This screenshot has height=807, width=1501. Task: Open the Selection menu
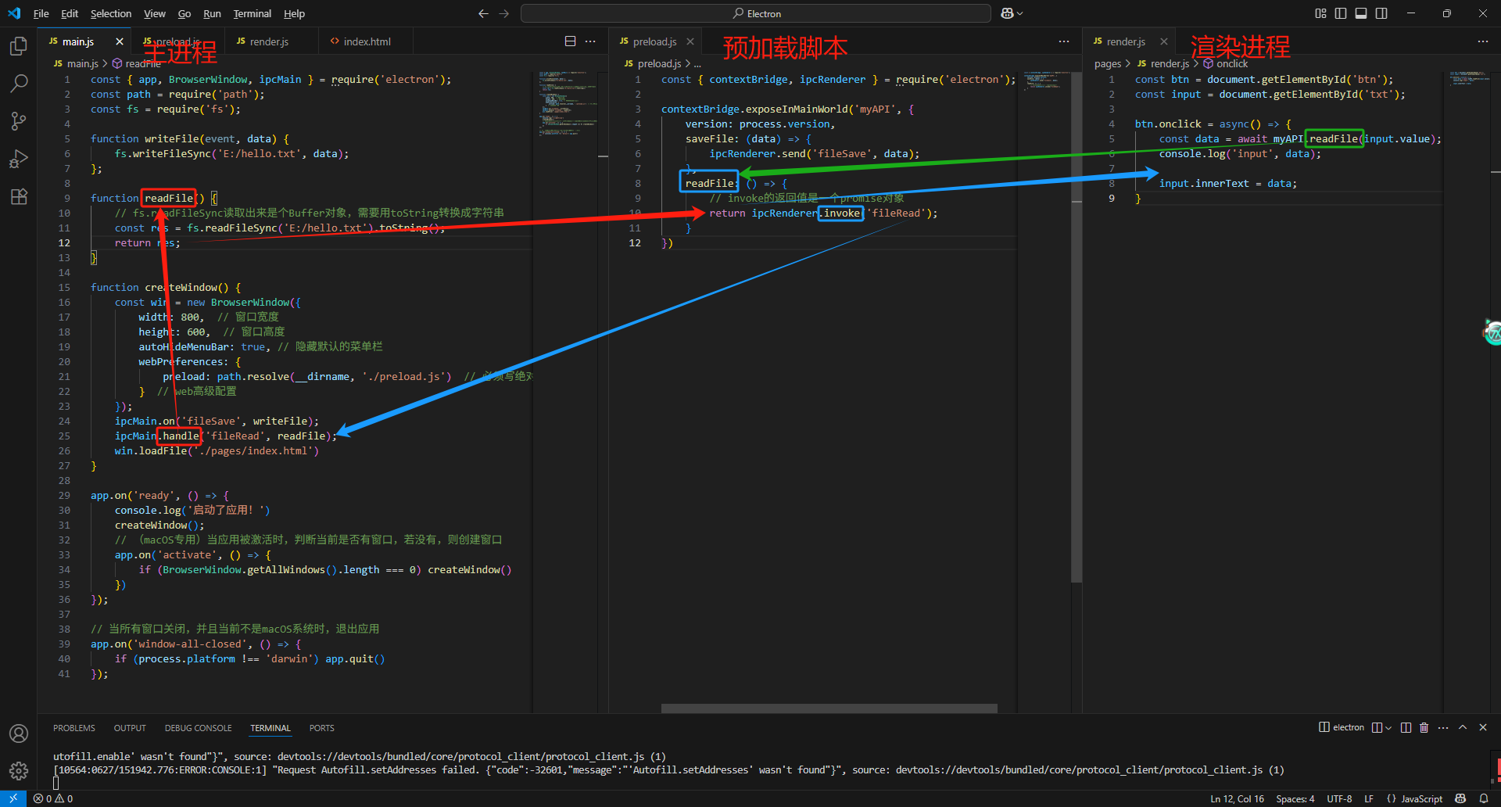[x=111, y=13]
